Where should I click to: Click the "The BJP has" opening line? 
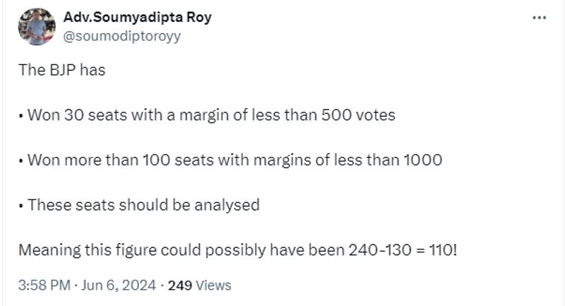[61, 71]
